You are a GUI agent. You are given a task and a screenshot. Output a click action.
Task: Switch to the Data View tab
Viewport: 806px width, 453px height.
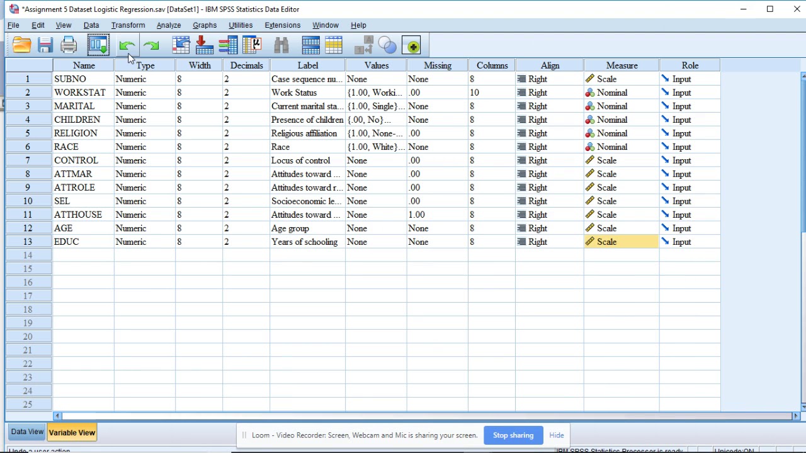[27, 432]
